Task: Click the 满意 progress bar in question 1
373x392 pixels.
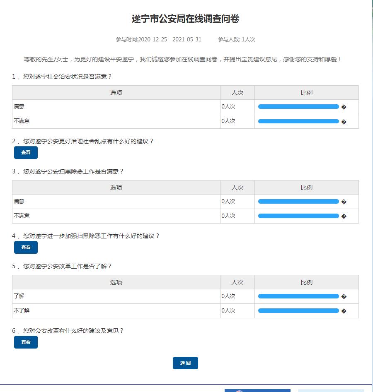Action: (298, 107)
